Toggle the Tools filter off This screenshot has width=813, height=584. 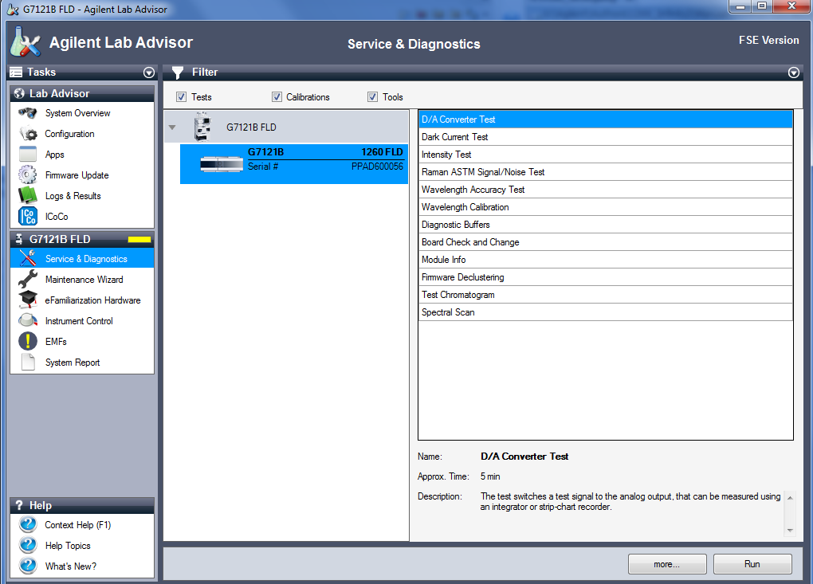(372, 96)
